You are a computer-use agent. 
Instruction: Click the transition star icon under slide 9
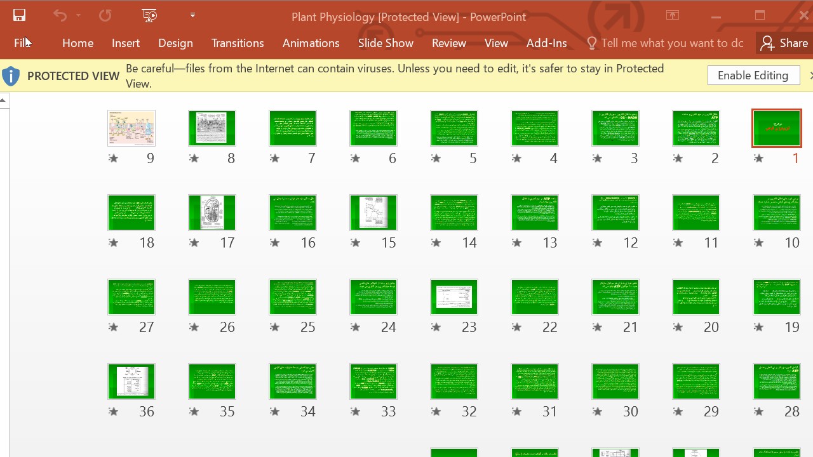(x=113, y=158)
